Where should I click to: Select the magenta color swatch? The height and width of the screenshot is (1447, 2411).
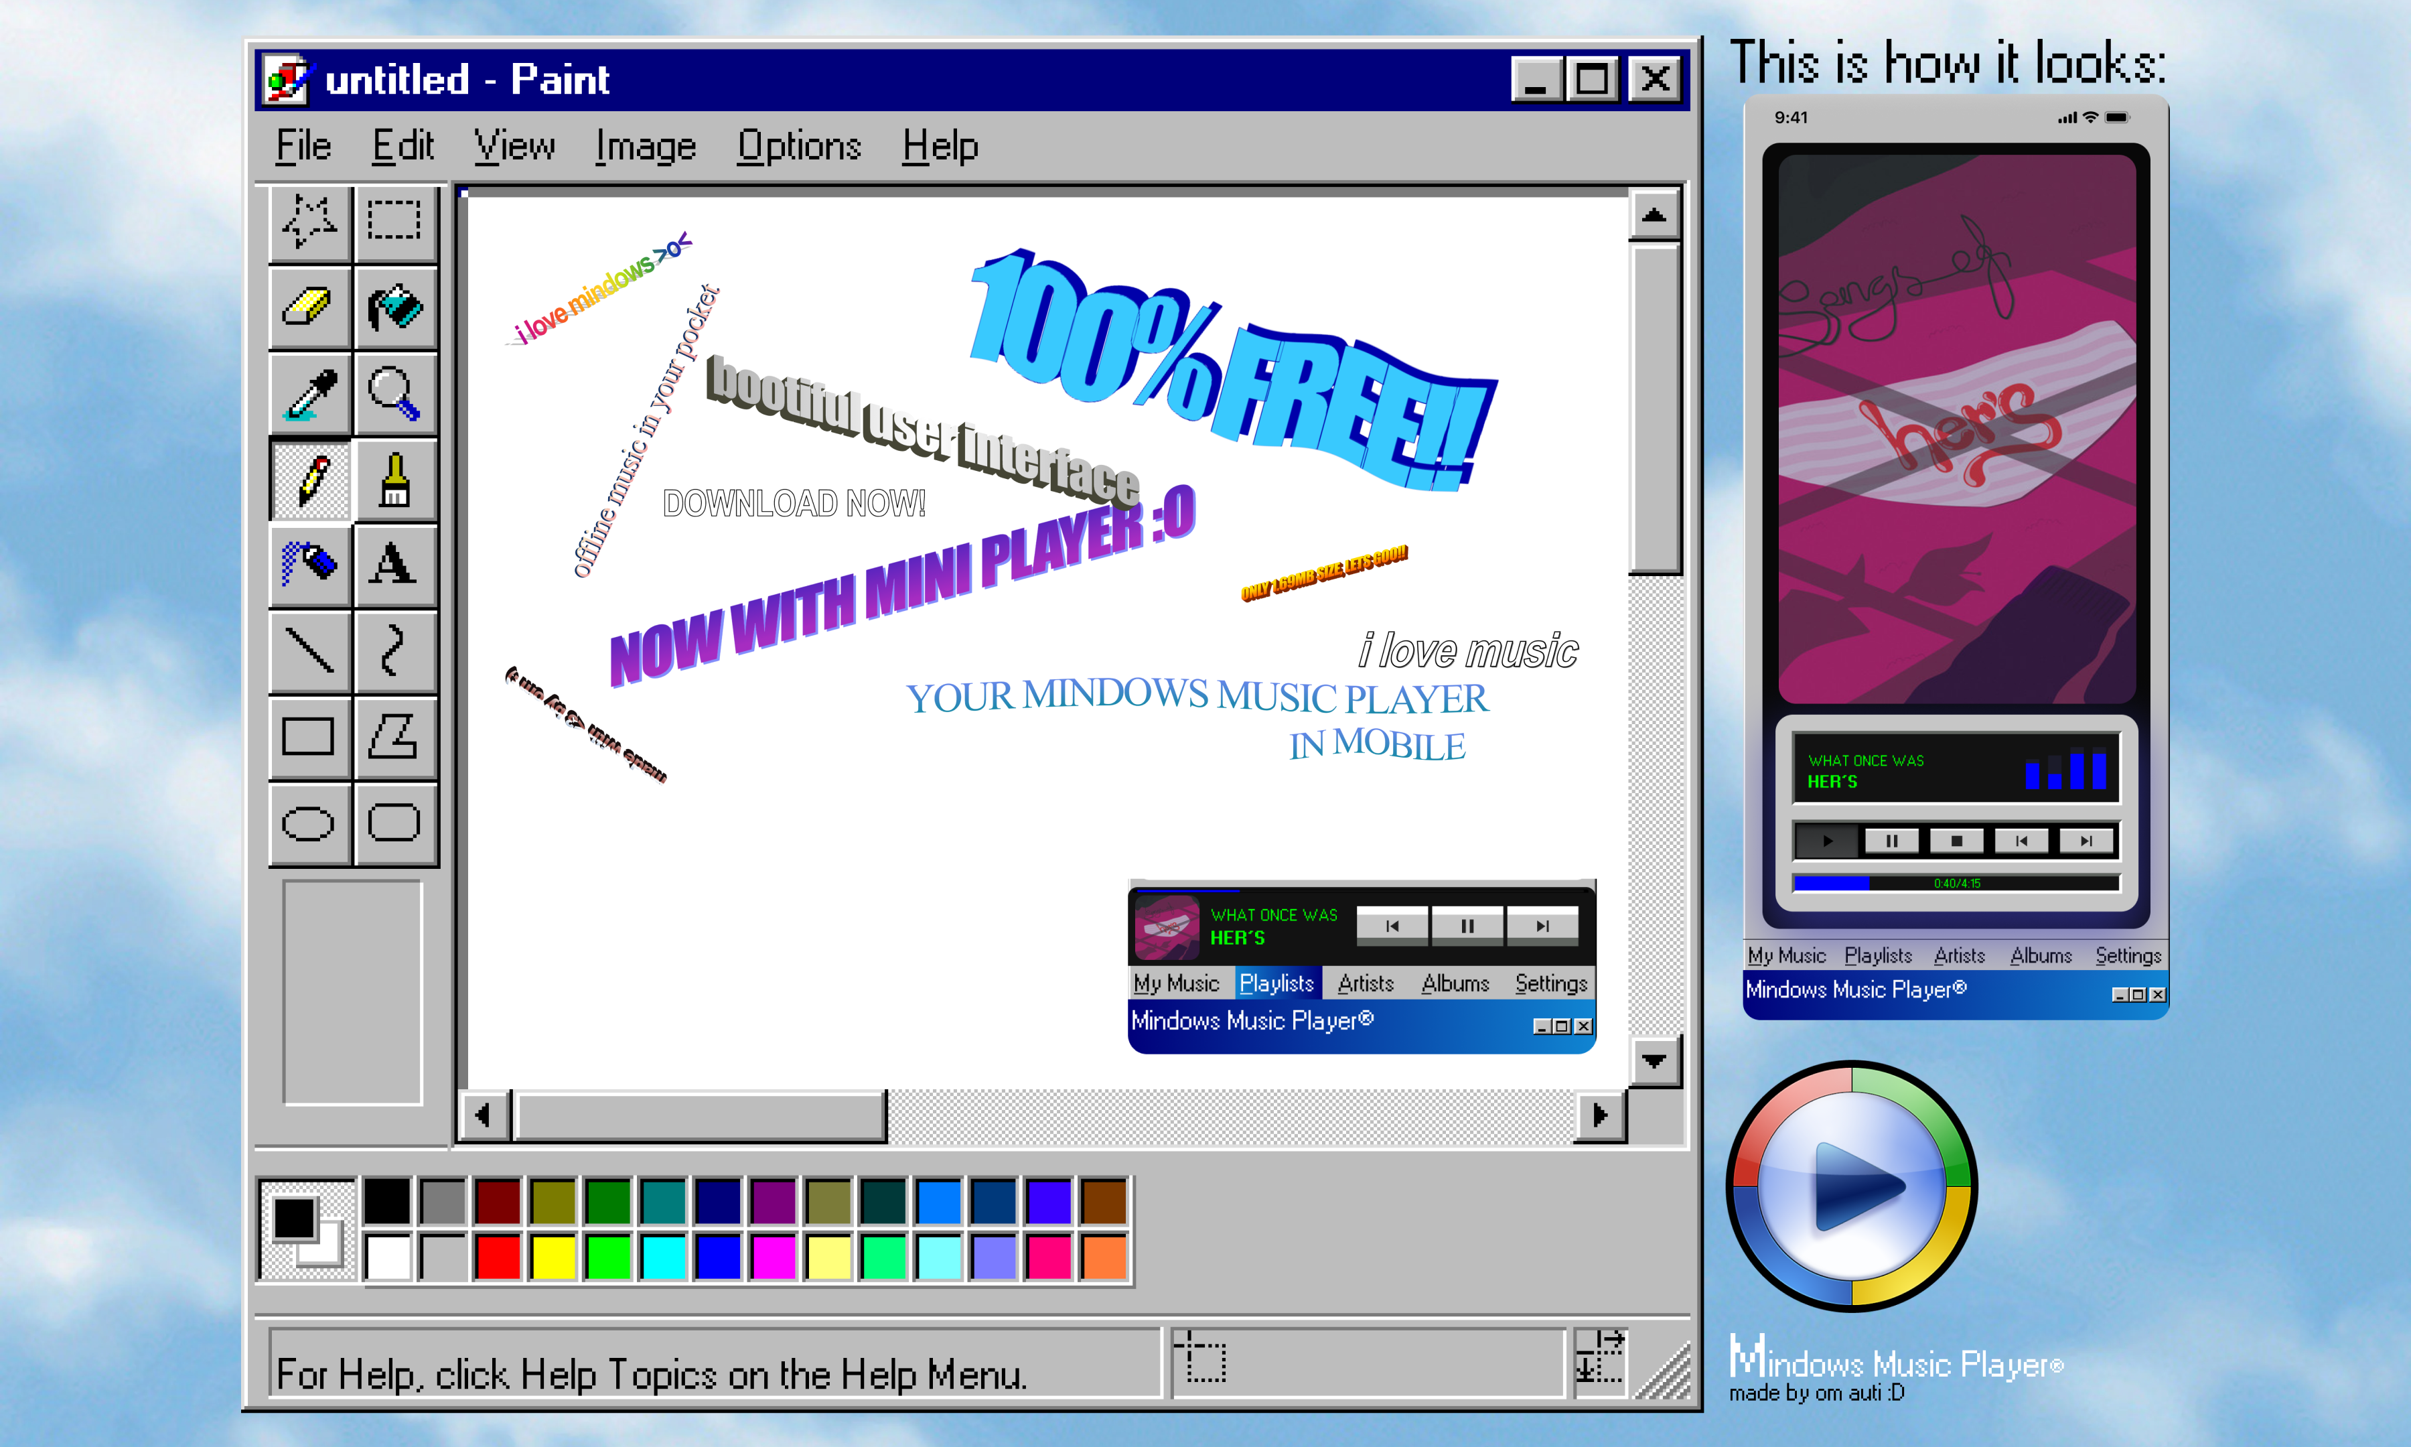pyautogui.click(x=774, y=1257)
